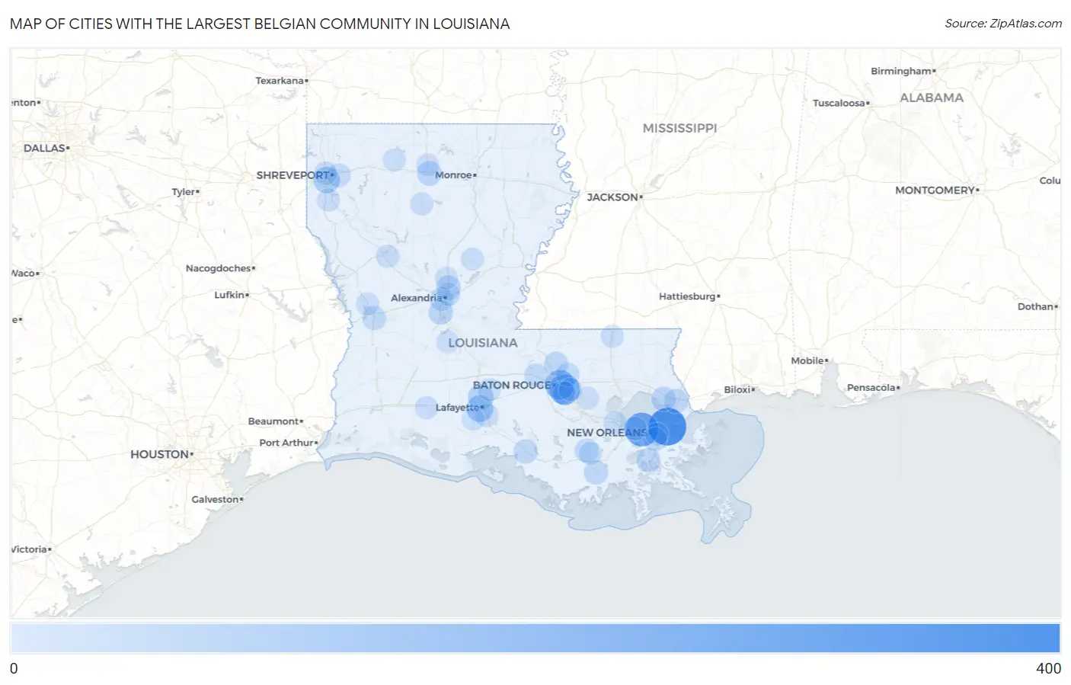Click the Pensacola city label
The width and height of the screenshot is (1071, 685).
click(x=871, y=388)
